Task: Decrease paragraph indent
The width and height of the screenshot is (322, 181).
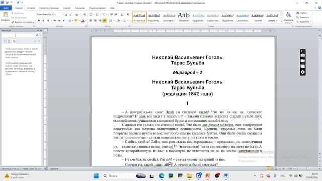Action: click(111, 15)
